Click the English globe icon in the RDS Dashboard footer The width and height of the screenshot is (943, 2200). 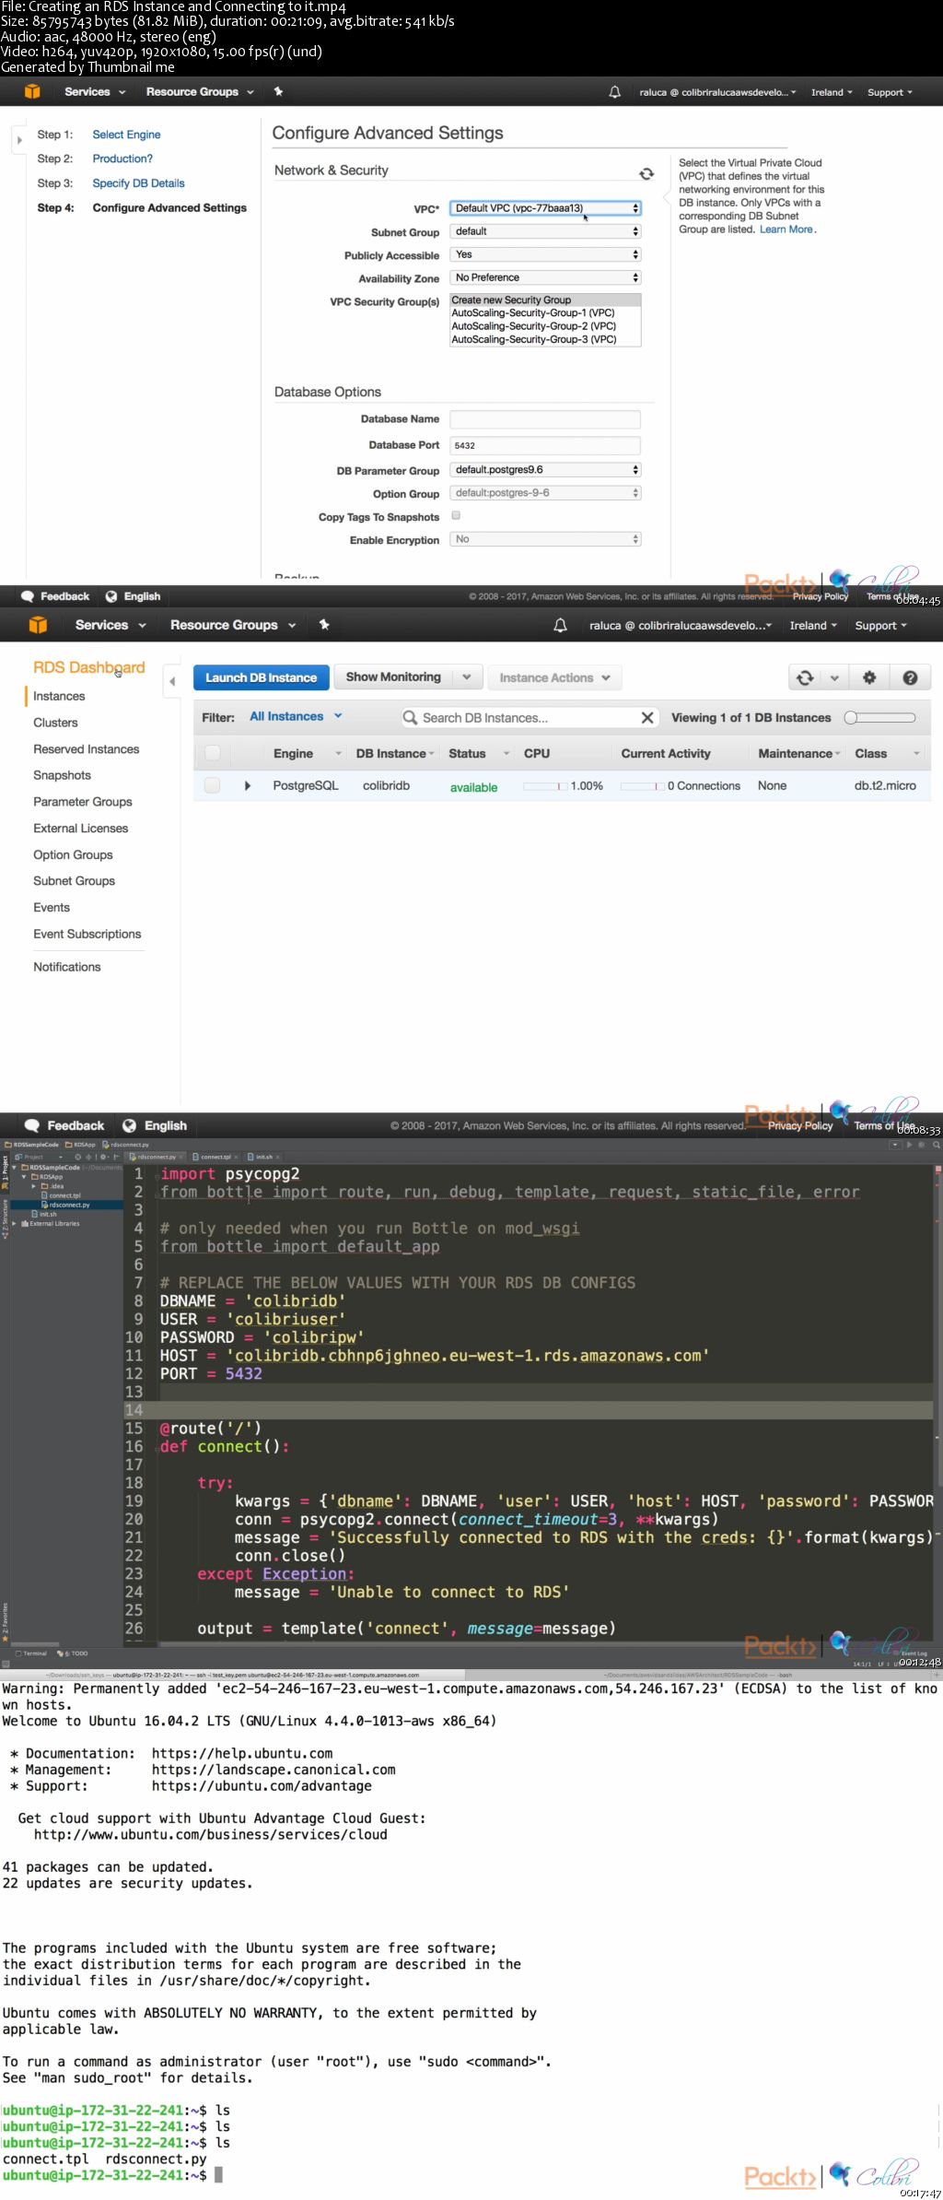coord(130,1125)
